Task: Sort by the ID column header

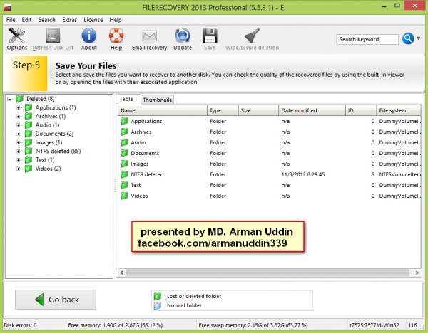Action: click(361, 110)
